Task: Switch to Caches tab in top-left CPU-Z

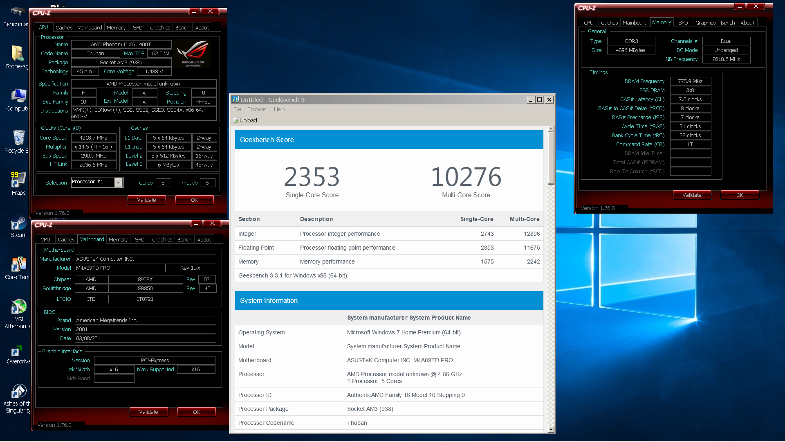Action: (64, 27)
